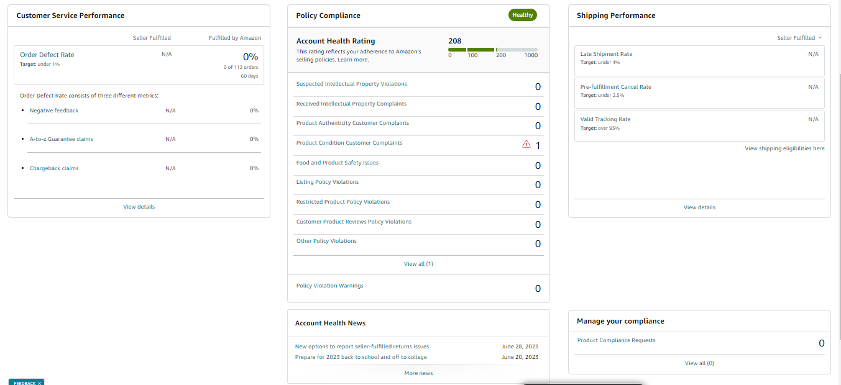Viewport: 841px width, 385px height.
Task: Click the warning triangle beside Product Condition Complaints
Action: click(x=526, y=144)
